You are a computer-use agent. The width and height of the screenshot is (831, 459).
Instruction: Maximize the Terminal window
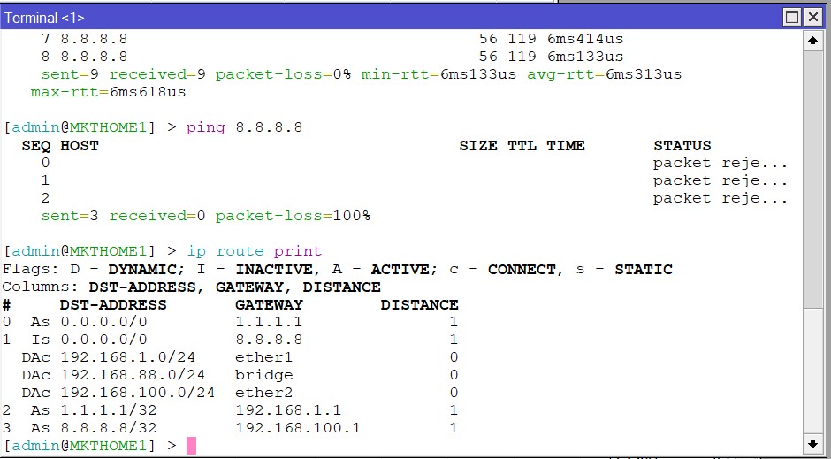point(792,18)
